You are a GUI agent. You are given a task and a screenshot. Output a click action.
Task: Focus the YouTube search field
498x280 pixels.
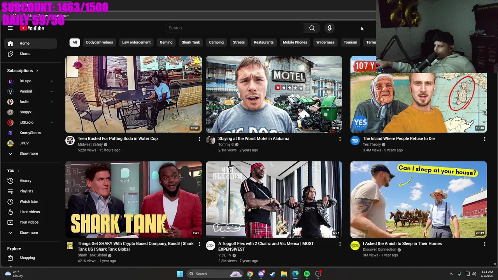coord(234,28)
